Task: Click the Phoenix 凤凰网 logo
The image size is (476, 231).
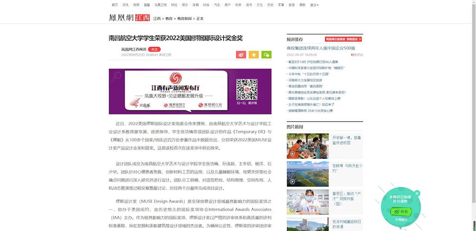Action: [121, 18]
